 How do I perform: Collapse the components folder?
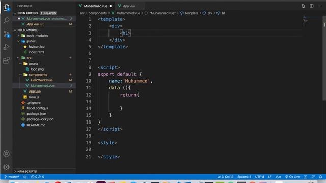click(x=20, y=75)
